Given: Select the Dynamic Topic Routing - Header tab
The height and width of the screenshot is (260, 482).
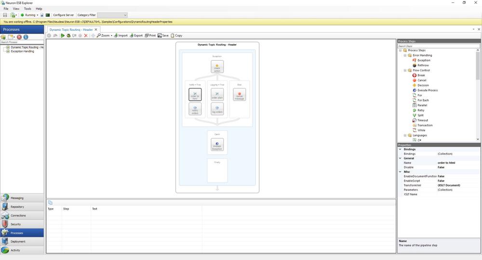Looking at the screenshot, I should 71,30.
